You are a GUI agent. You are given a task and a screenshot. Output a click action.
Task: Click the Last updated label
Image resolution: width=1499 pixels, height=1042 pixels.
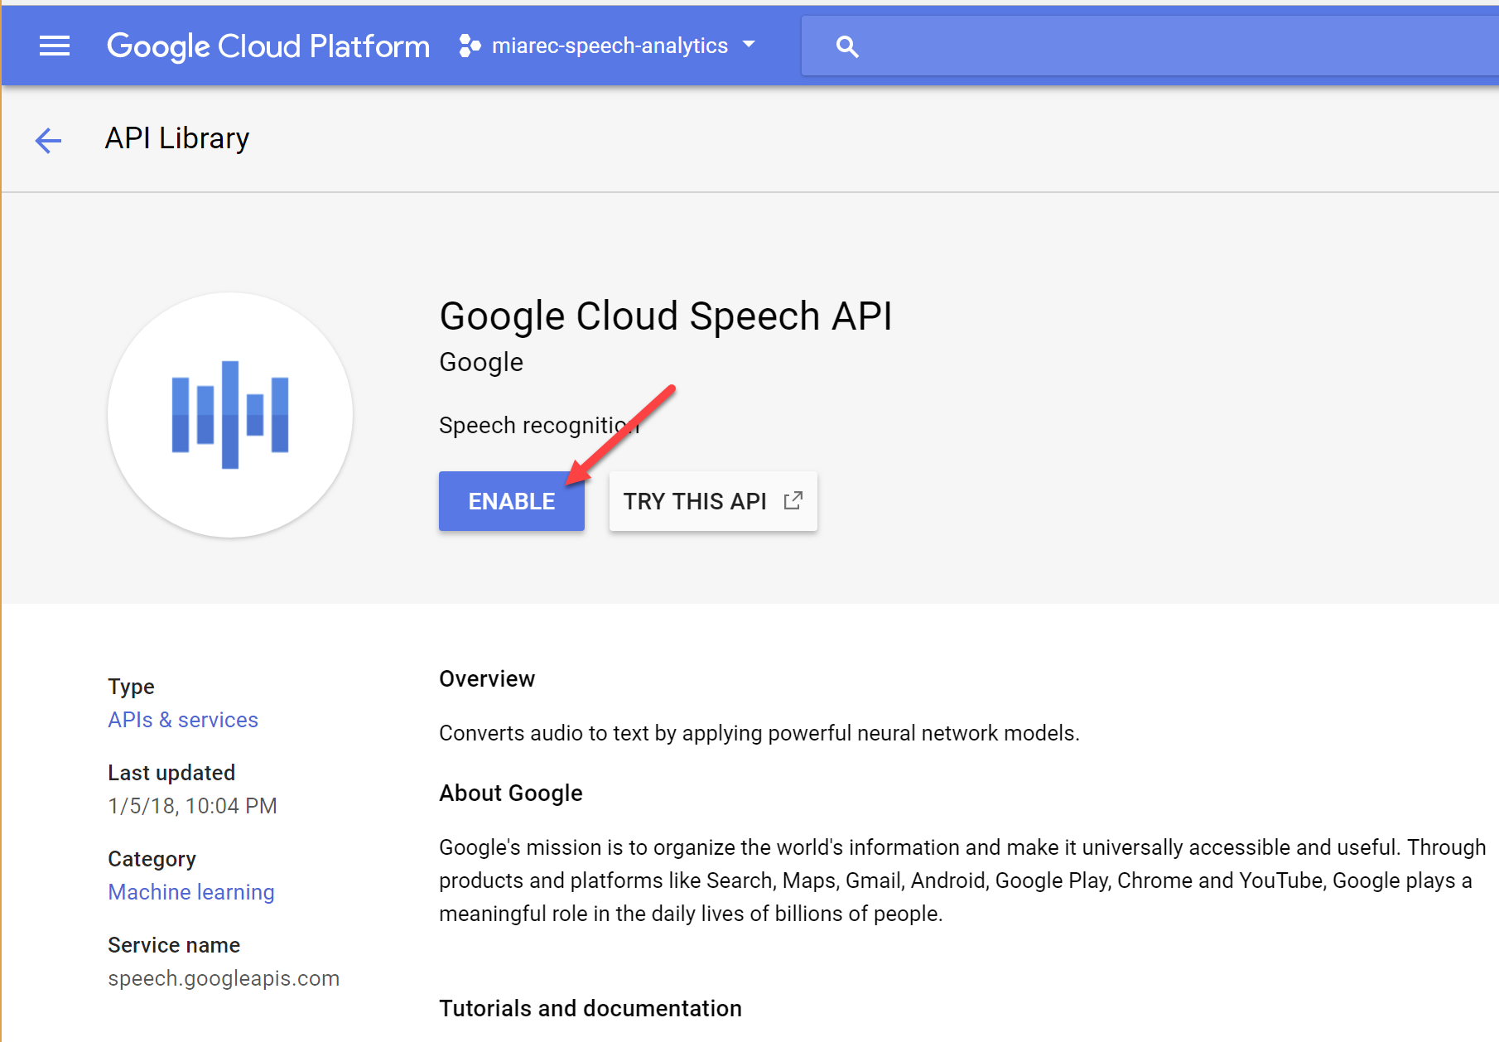(x=171, y=773)
